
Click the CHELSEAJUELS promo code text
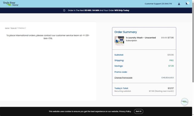click(x=168, y=77)
